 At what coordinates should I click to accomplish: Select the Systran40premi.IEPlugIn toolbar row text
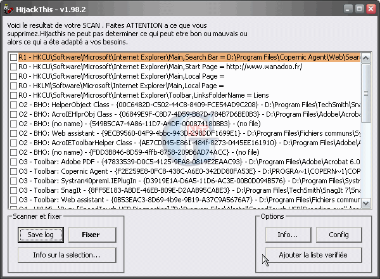(189, 181)
